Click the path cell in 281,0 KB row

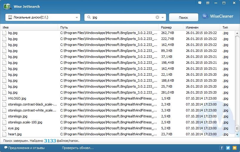click(x=109, y=93)
